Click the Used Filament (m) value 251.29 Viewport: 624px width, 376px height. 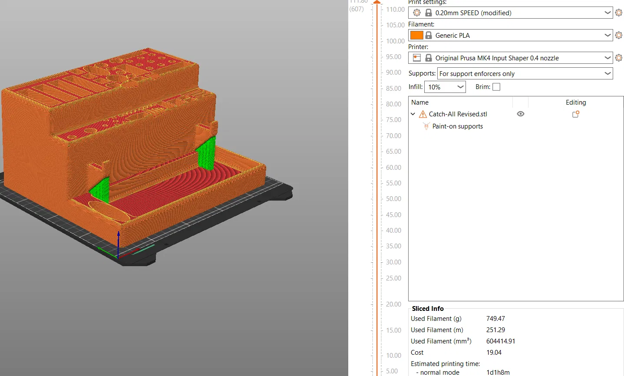[495, 330]
